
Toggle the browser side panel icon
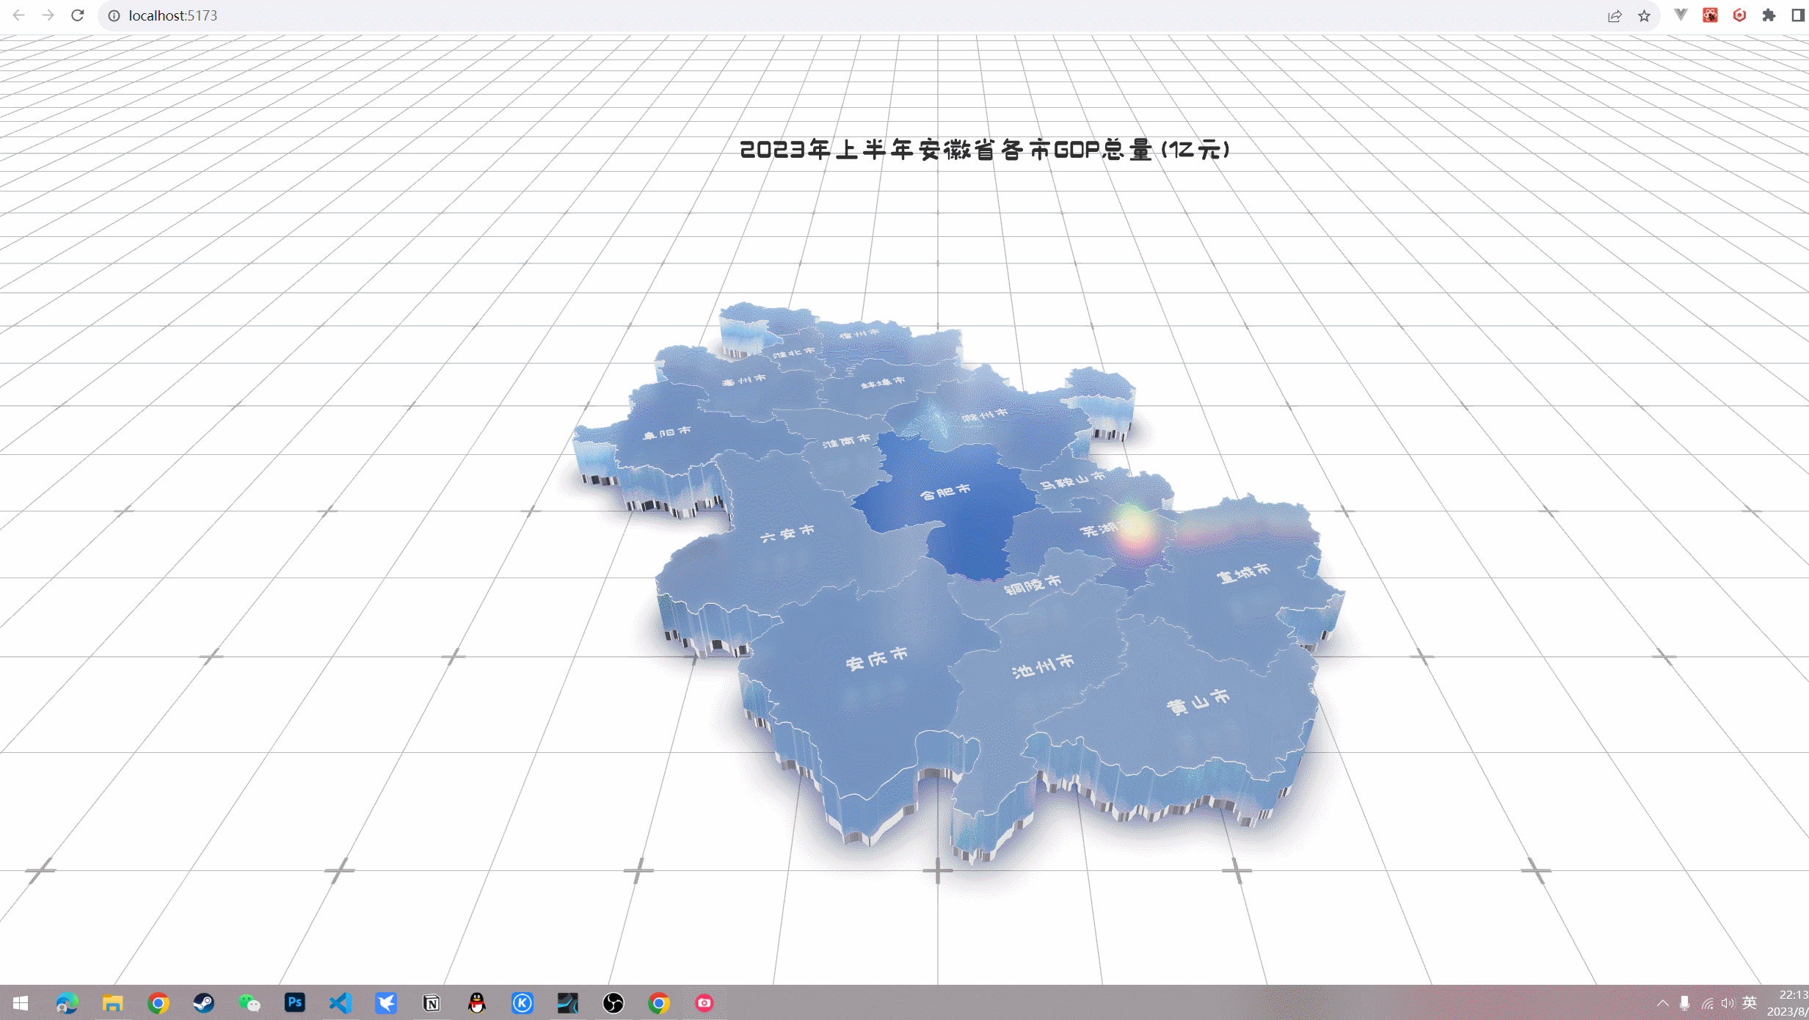(1797, 15)
